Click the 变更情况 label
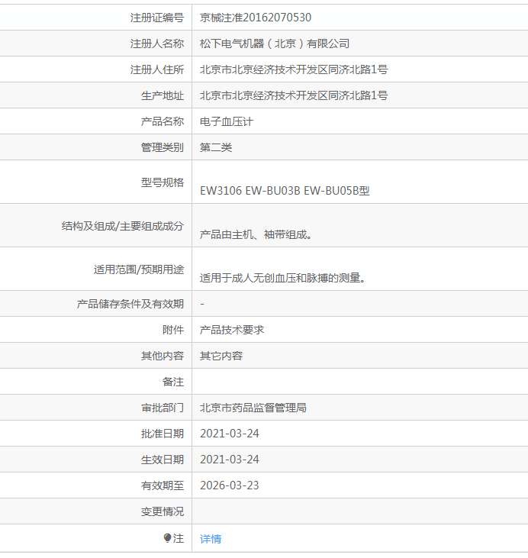Viewport: 528px width, 558px height. coord(163,511)
